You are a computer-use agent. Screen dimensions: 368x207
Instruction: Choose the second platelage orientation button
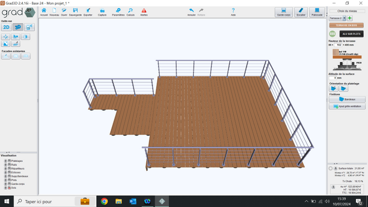[x=343, y=89]
